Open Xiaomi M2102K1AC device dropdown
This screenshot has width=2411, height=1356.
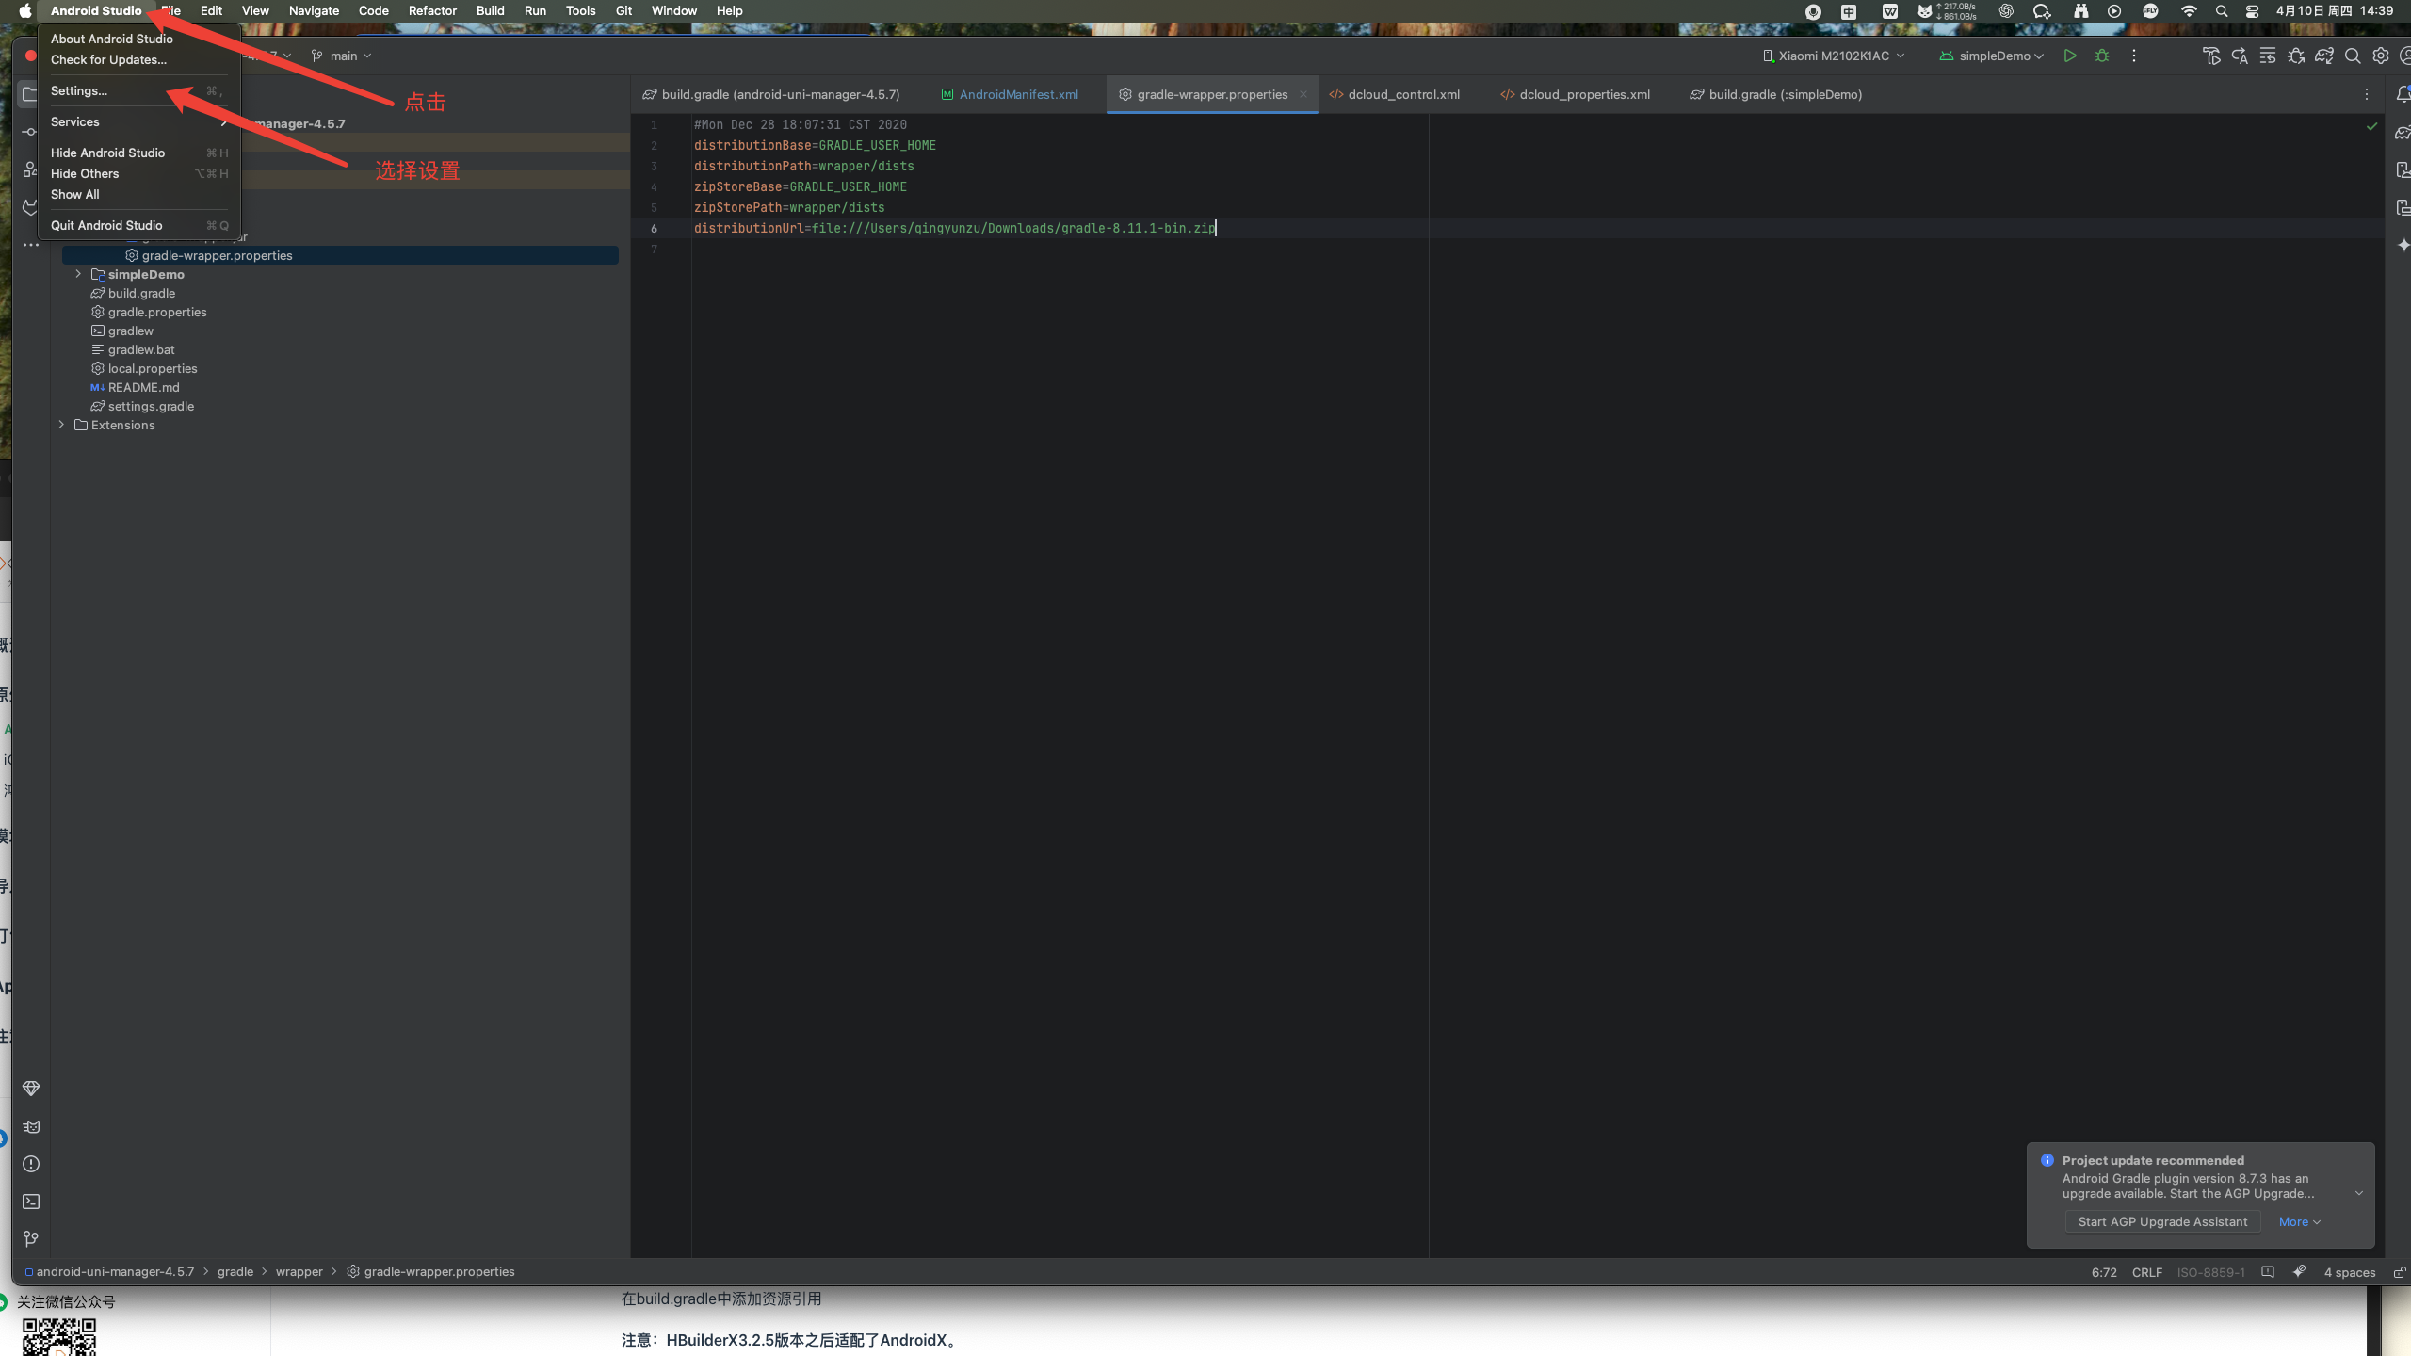point(1833,56)
